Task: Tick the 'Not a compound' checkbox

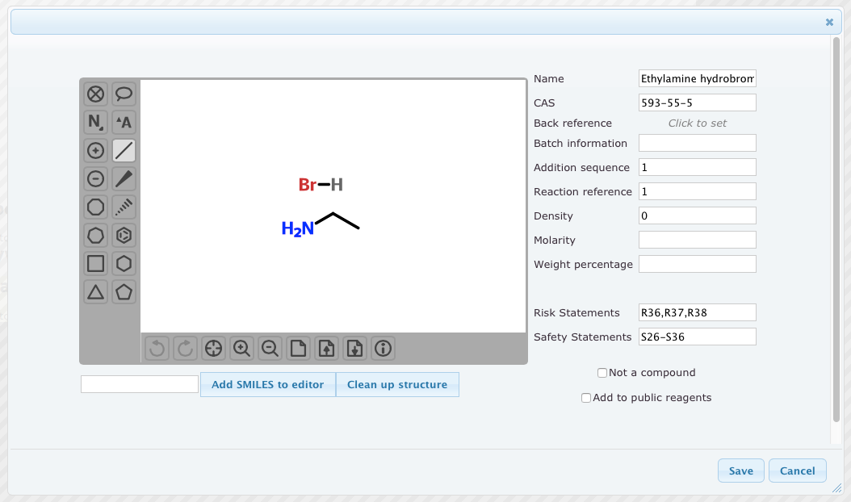Action: (602, 373)
